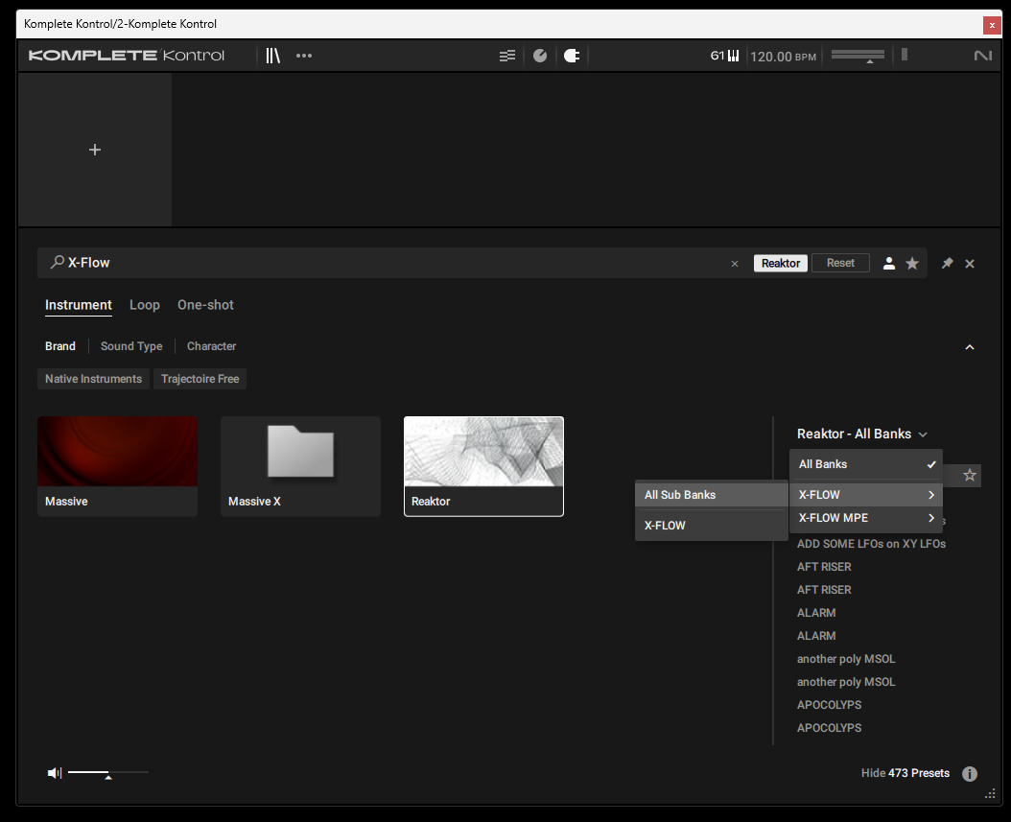Select the Massive product tile
Viewport: 1011px width, 822px height.
[117, 466]
